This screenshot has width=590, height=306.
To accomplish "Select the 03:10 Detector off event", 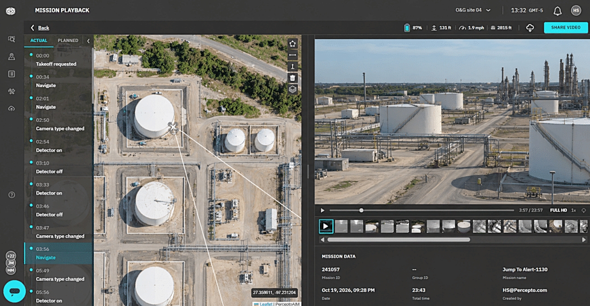I will [x=59, y=167].
